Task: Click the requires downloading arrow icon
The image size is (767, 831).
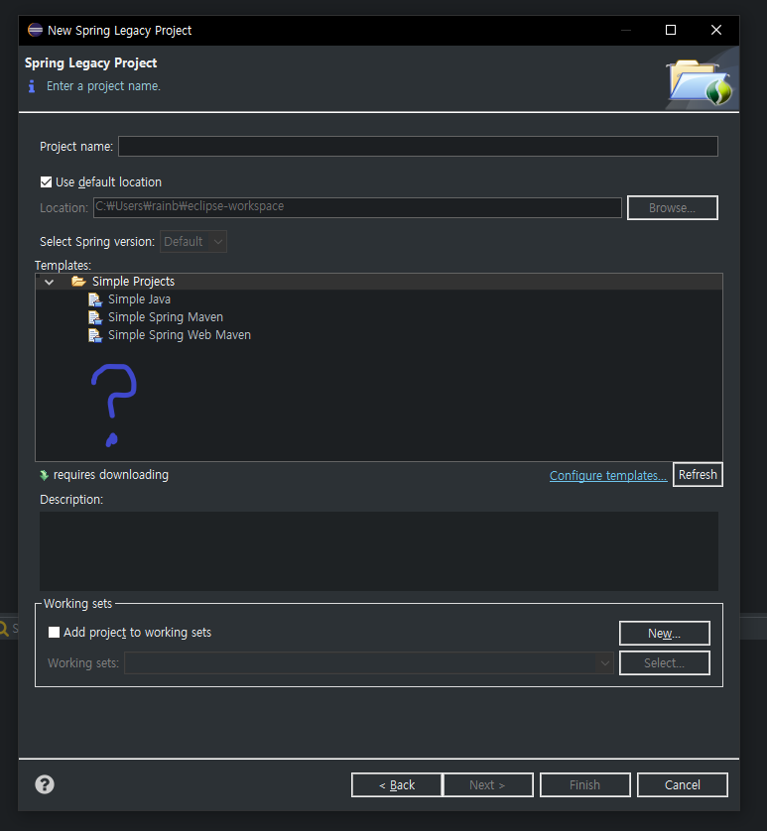Action: (x=44, y=475)
